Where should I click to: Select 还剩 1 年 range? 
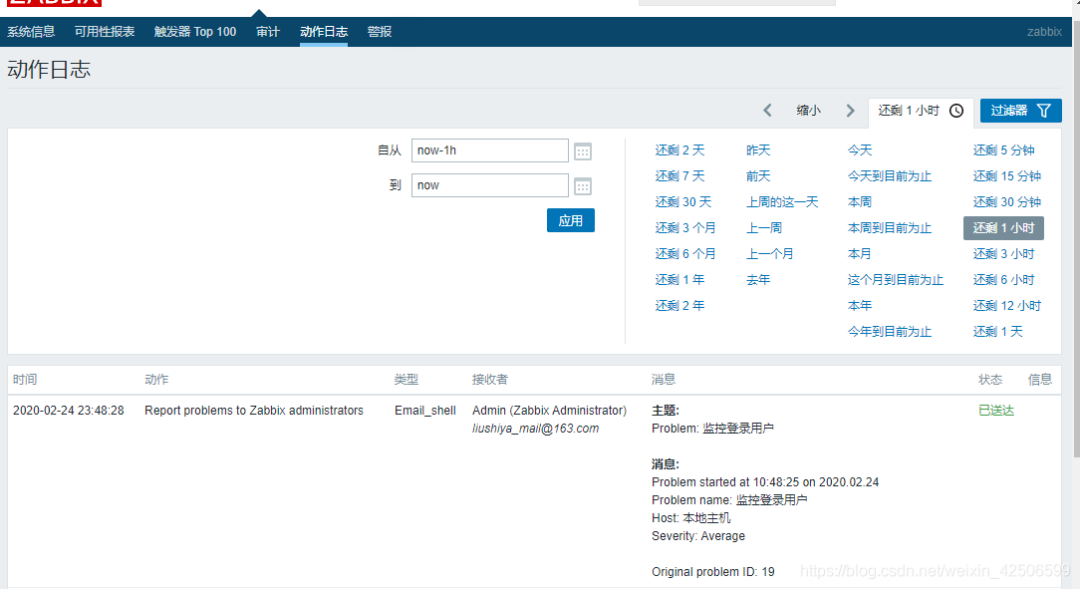pos(679,280)
